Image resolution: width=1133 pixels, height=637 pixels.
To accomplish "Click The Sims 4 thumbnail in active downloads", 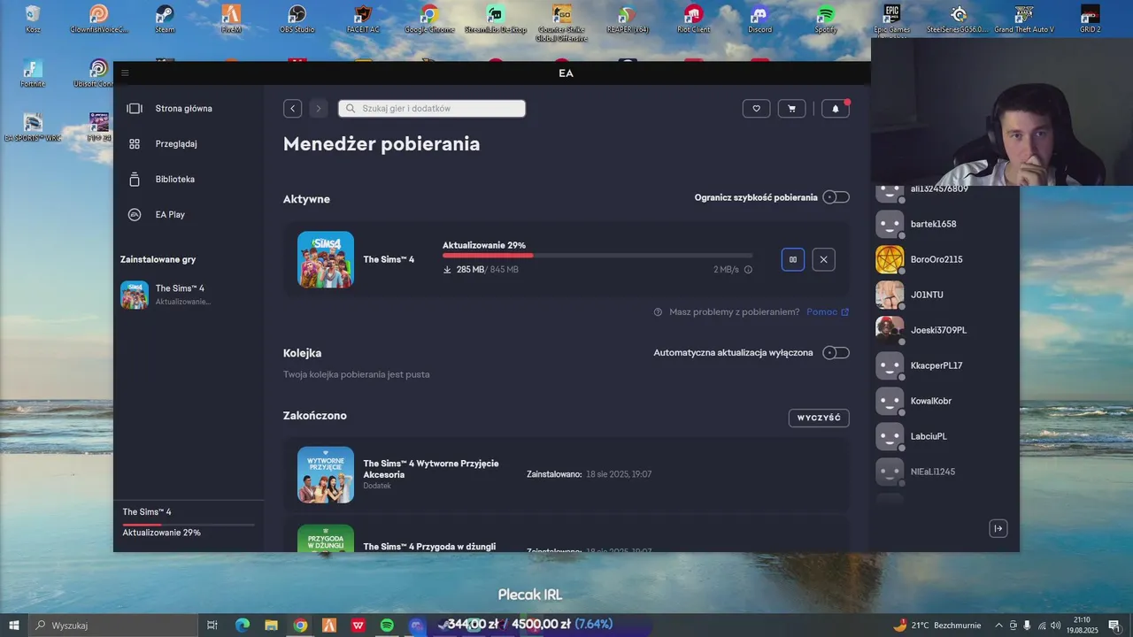I will (326, 259).
